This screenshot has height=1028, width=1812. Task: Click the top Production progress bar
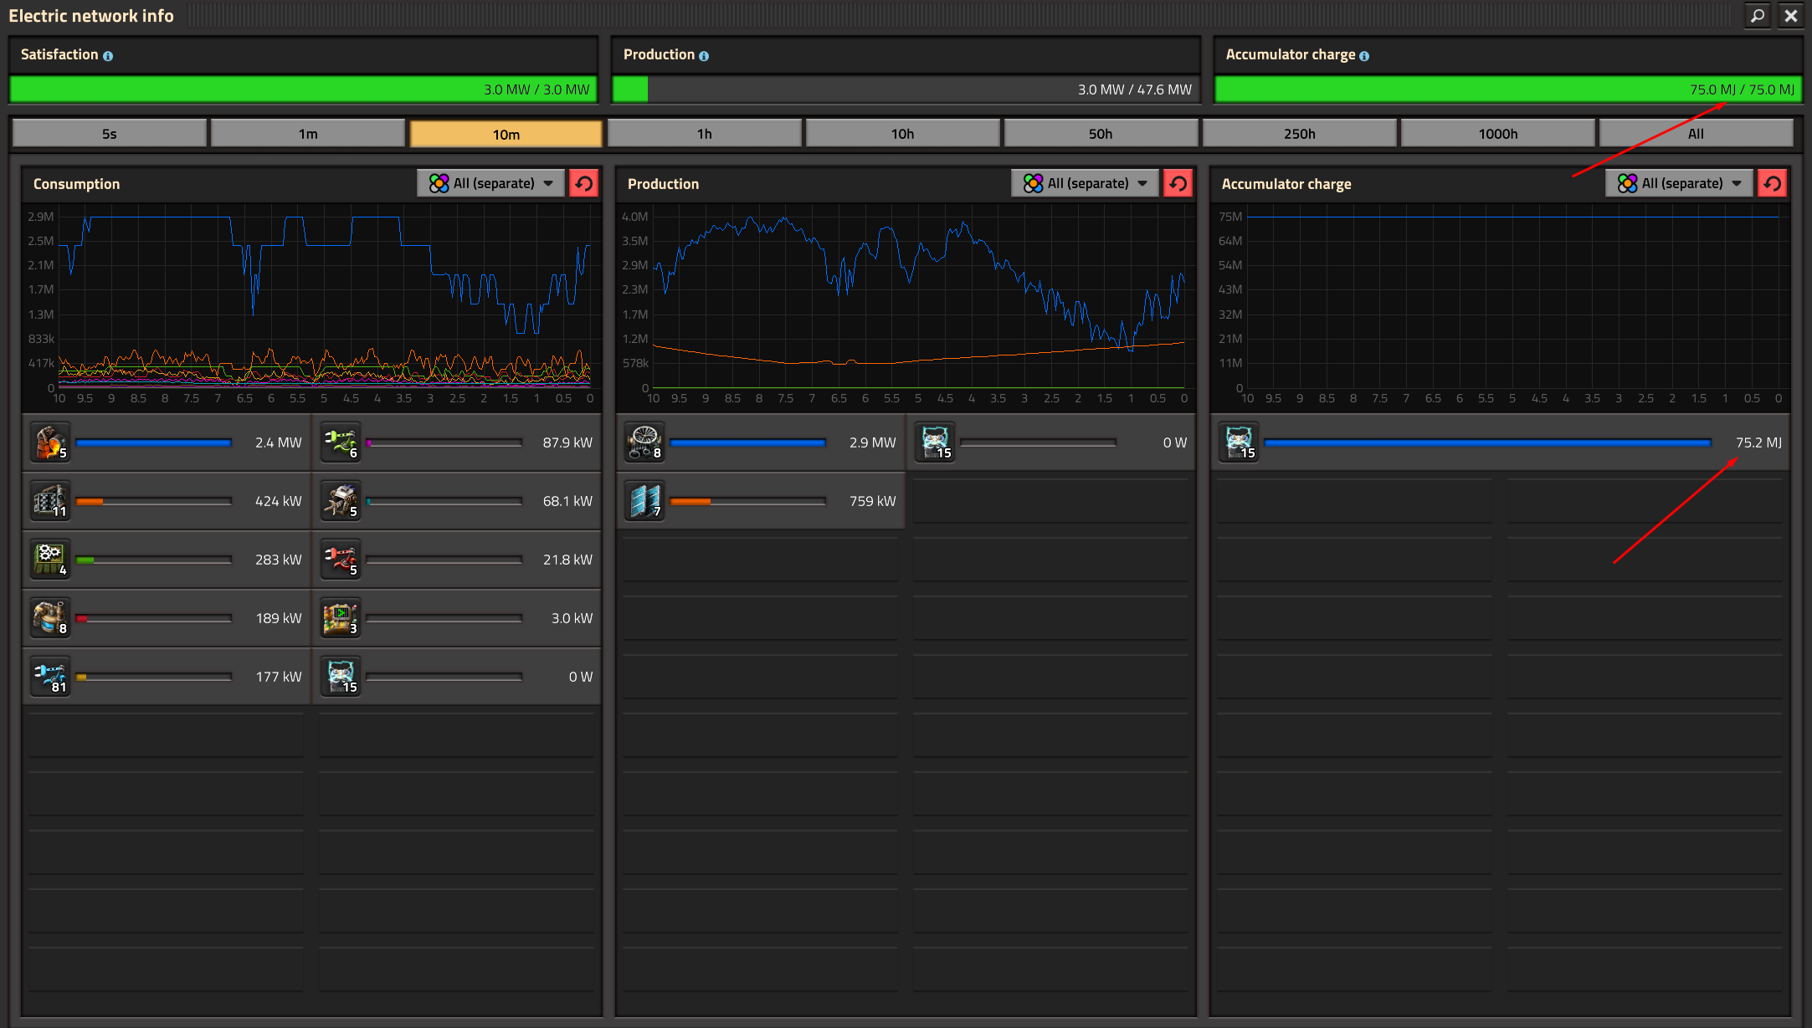906,90
